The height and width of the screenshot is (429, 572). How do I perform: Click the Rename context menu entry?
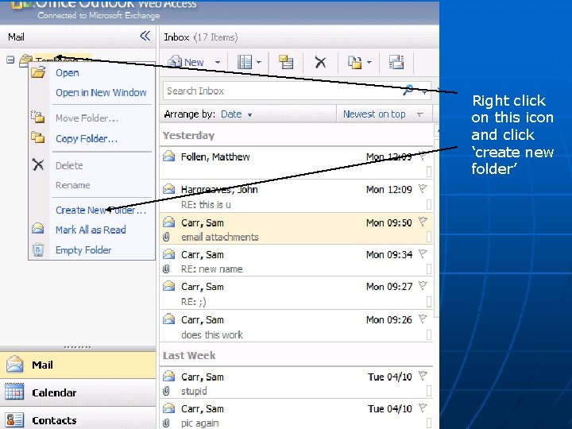pos(72,185)
